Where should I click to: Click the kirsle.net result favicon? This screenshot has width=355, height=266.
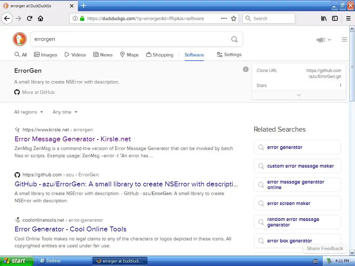pos(17,130)
